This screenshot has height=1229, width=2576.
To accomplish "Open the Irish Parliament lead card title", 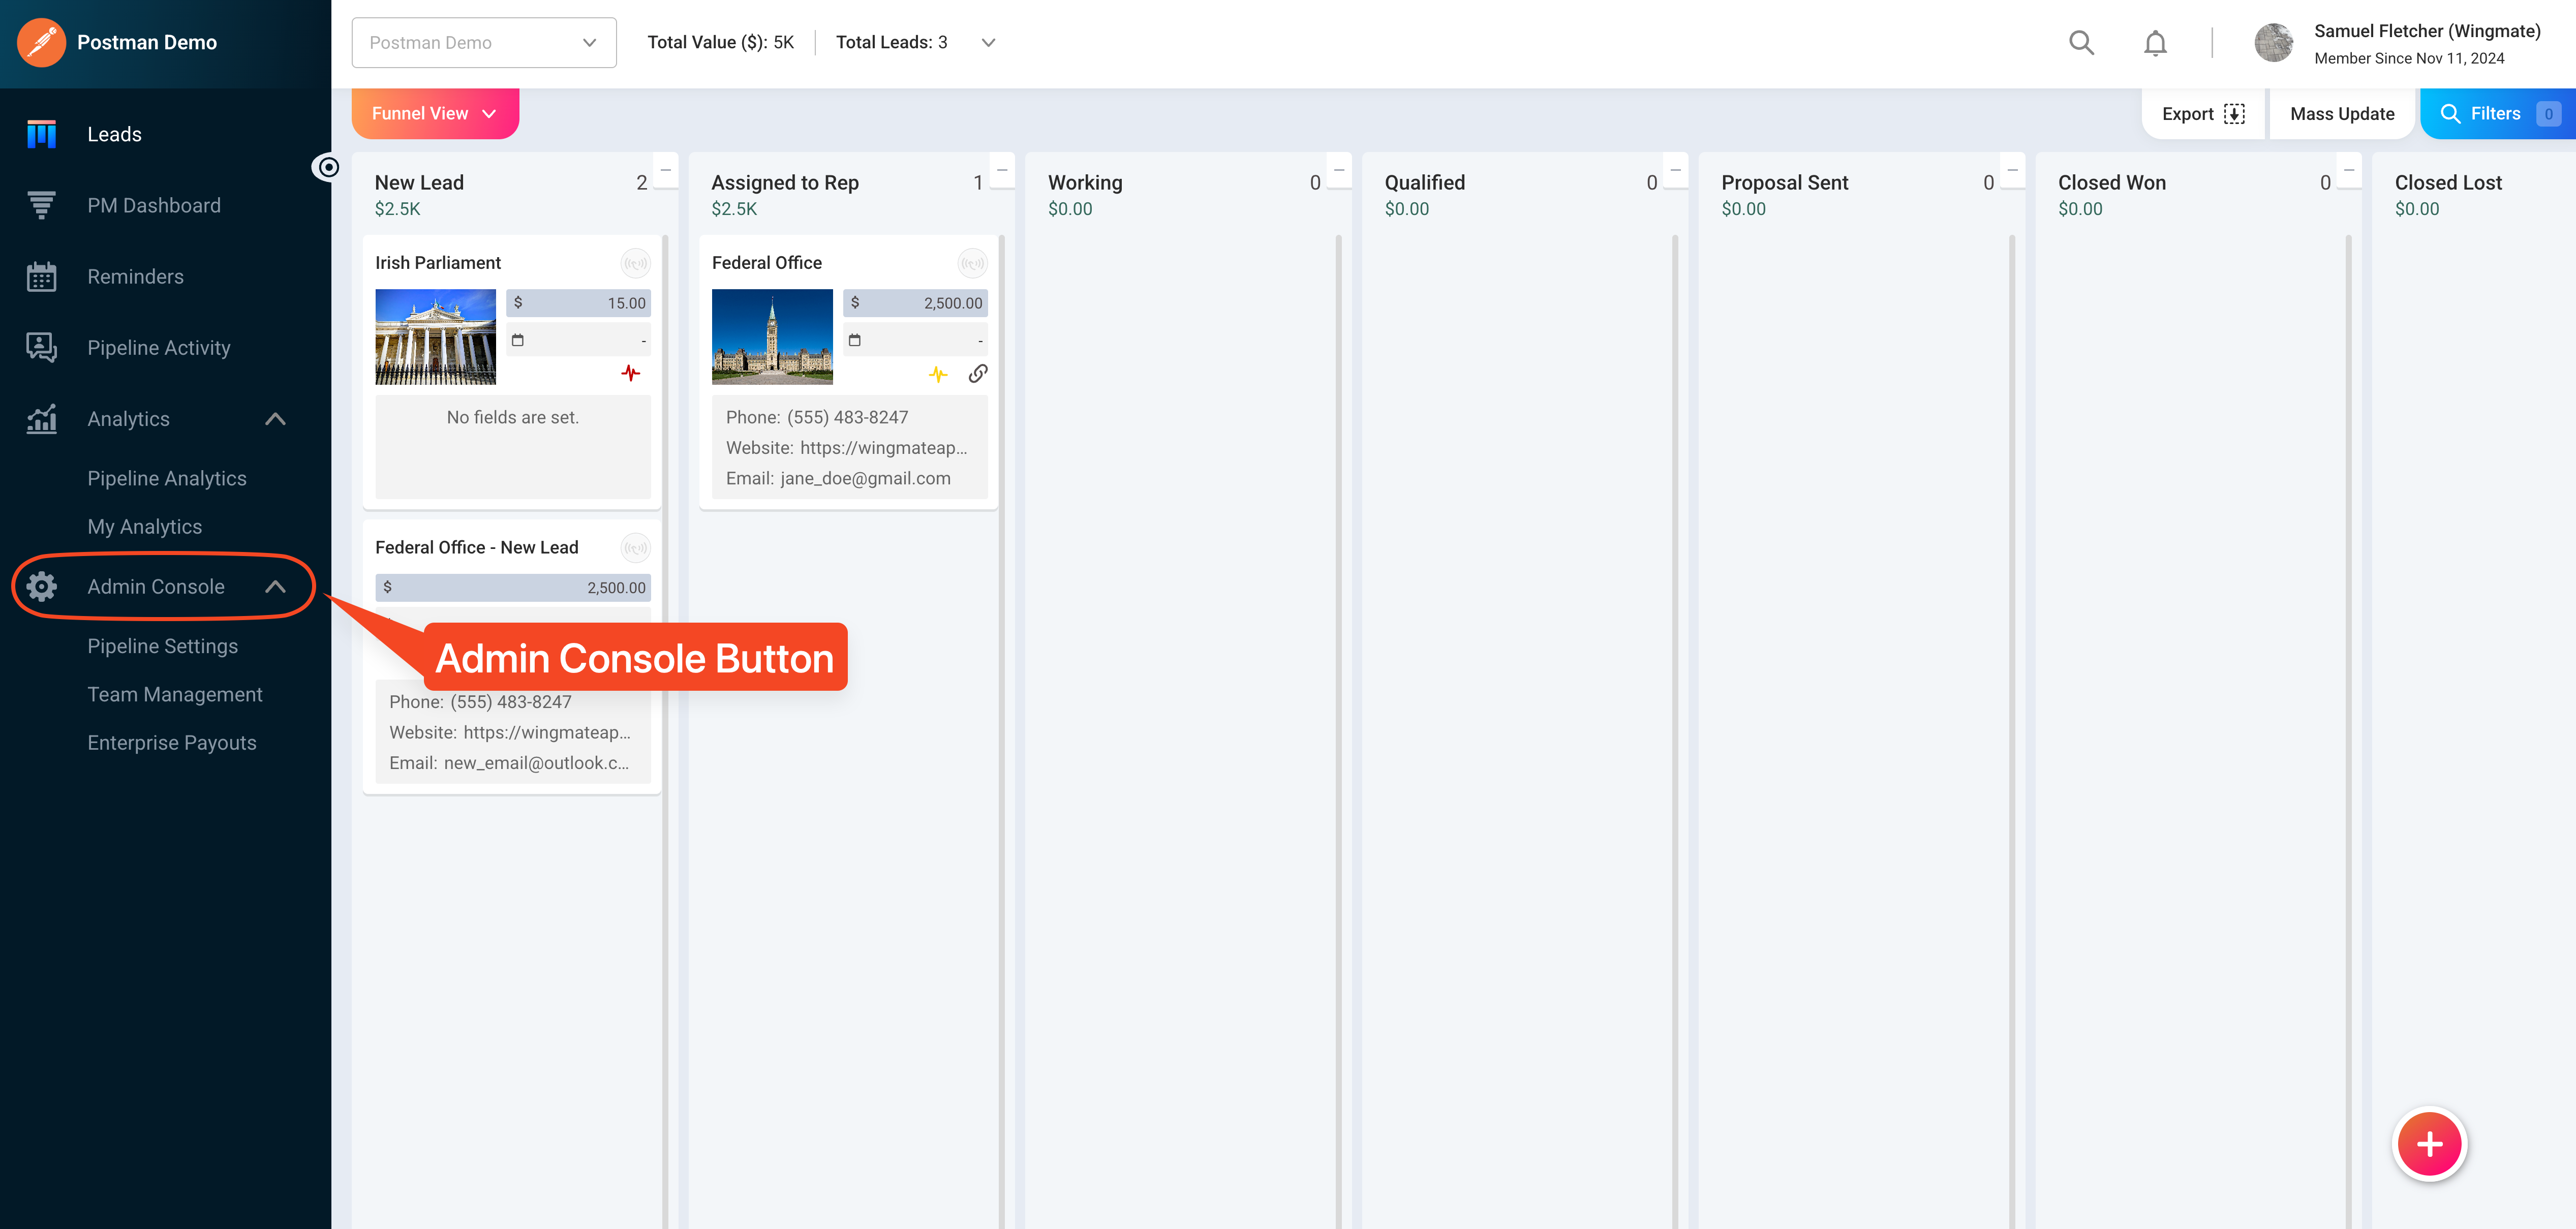I will coord(438,262).
